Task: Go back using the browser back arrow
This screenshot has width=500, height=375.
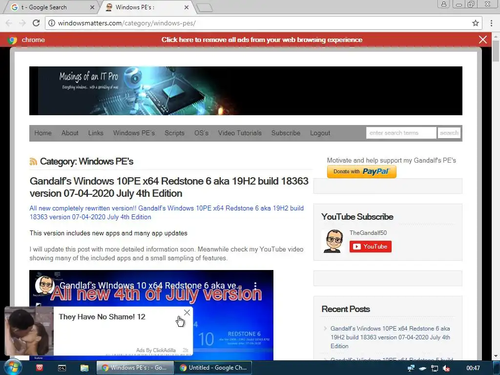Action: coord(9,23)
